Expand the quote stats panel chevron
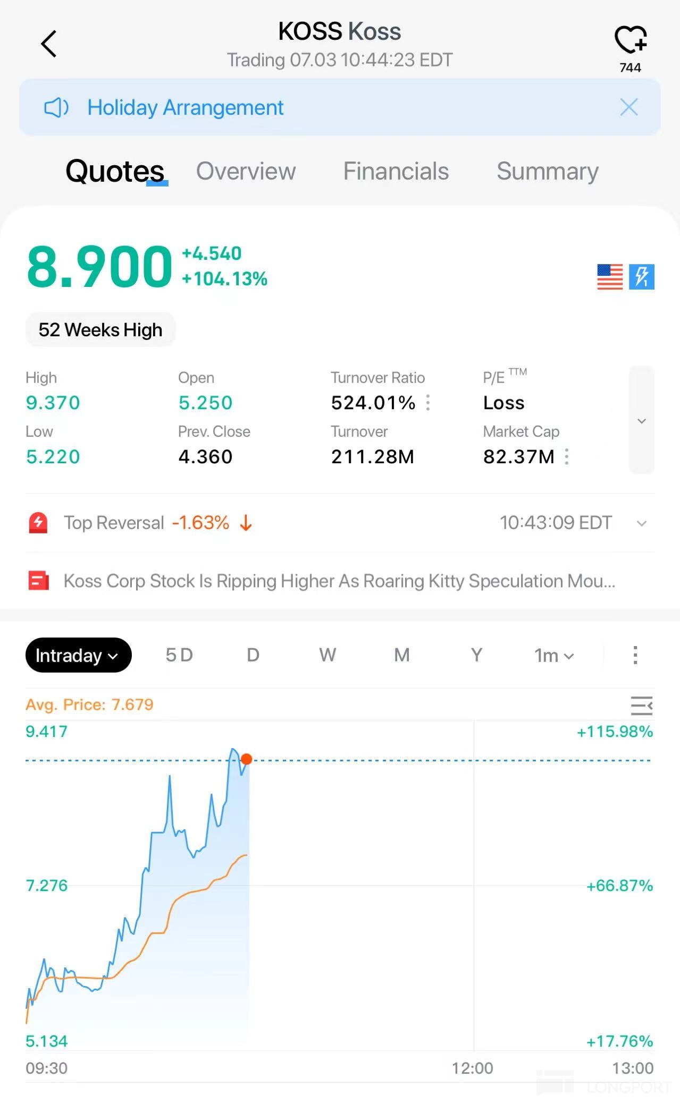The image size is (680, 1104). coord(642,420)
